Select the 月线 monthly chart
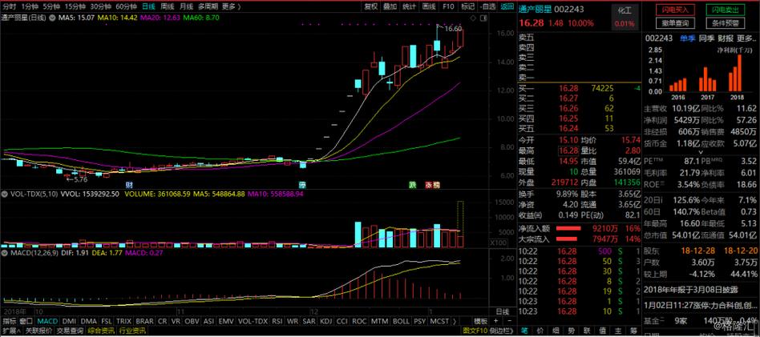This screenshot has width=760, height=337. tap(186, 6)
